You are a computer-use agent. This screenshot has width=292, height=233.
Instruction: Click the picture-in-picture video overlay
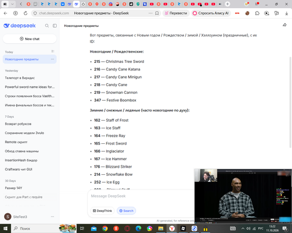[243, 196]
